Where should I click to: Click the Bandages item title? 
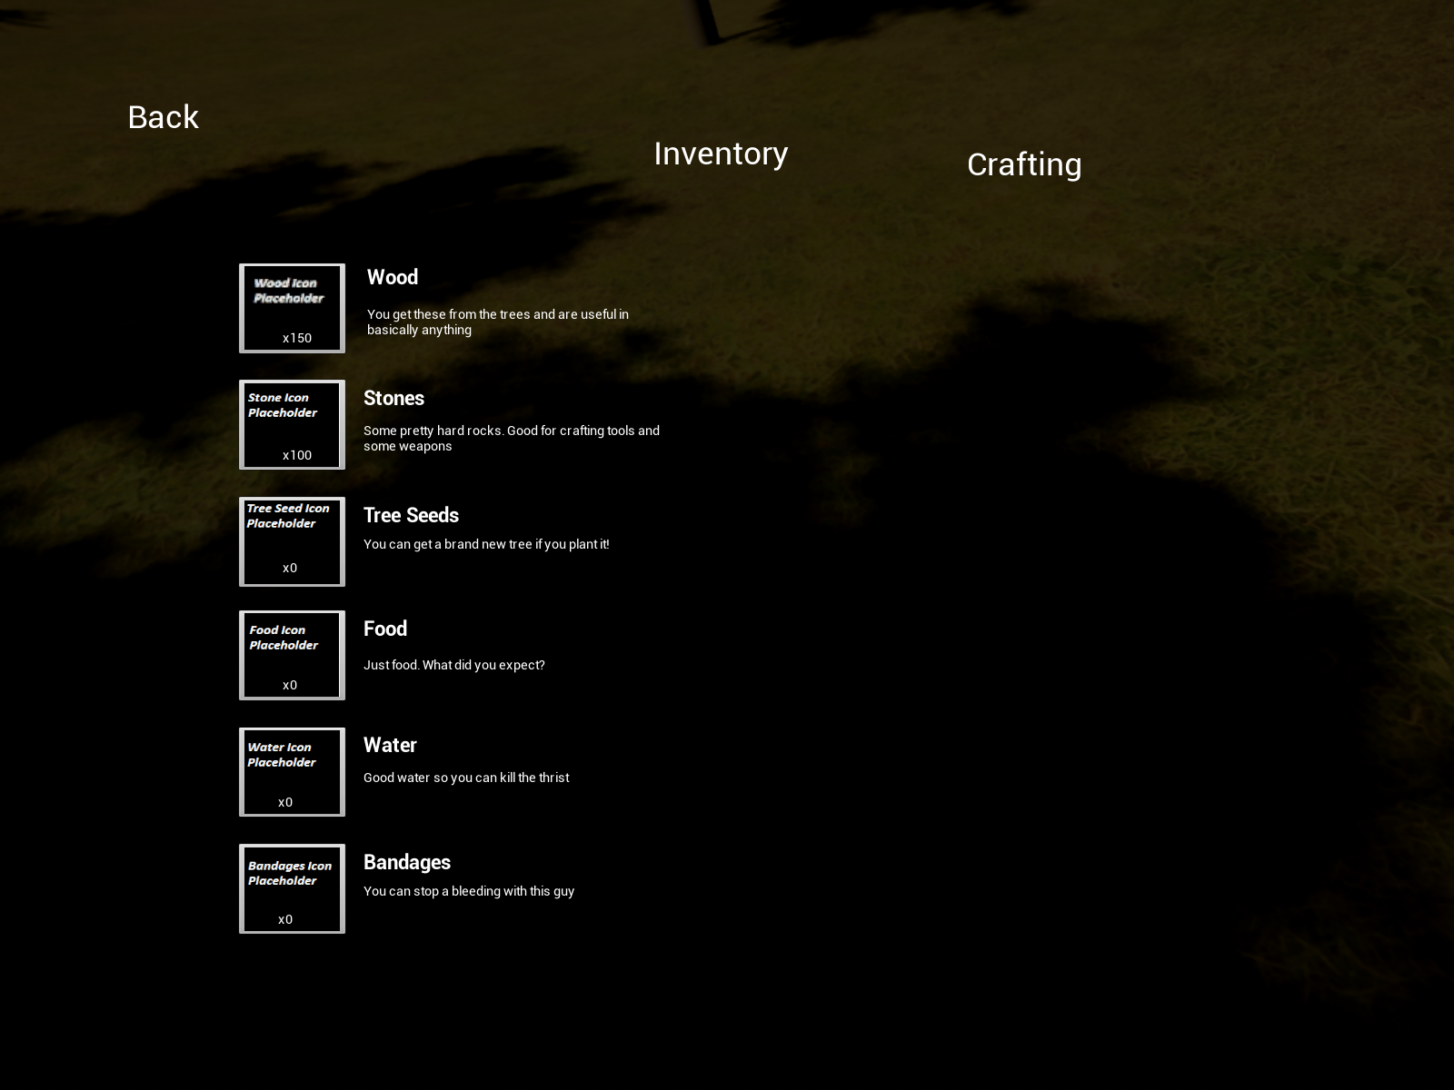pyautogui.click(x=407, y=862)
